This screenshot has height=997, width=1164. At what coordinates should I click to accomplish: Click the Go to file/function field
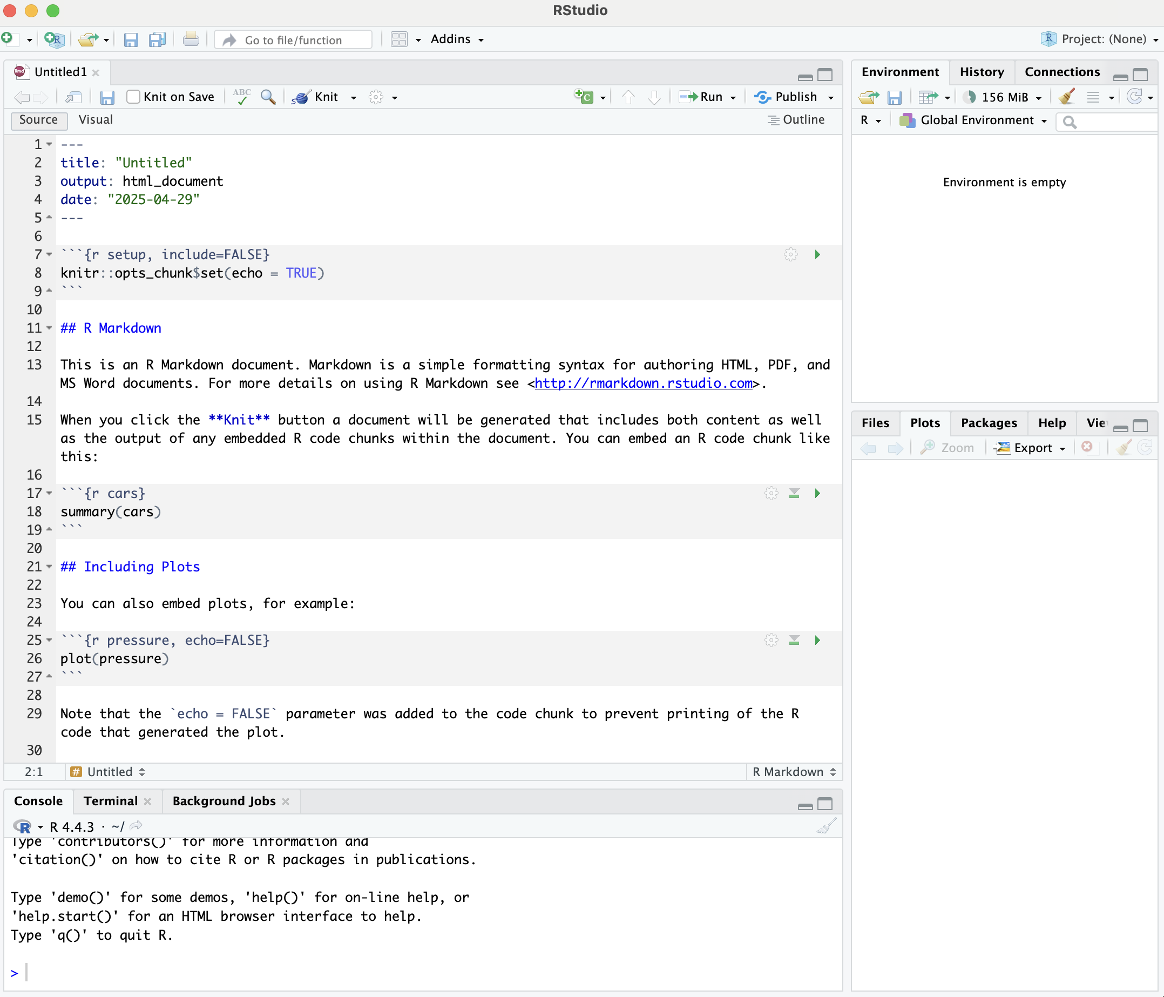[293, 40]
